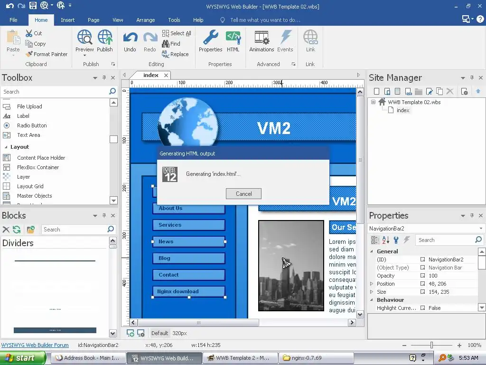Collapse the General property group

(x=372, y=251)
